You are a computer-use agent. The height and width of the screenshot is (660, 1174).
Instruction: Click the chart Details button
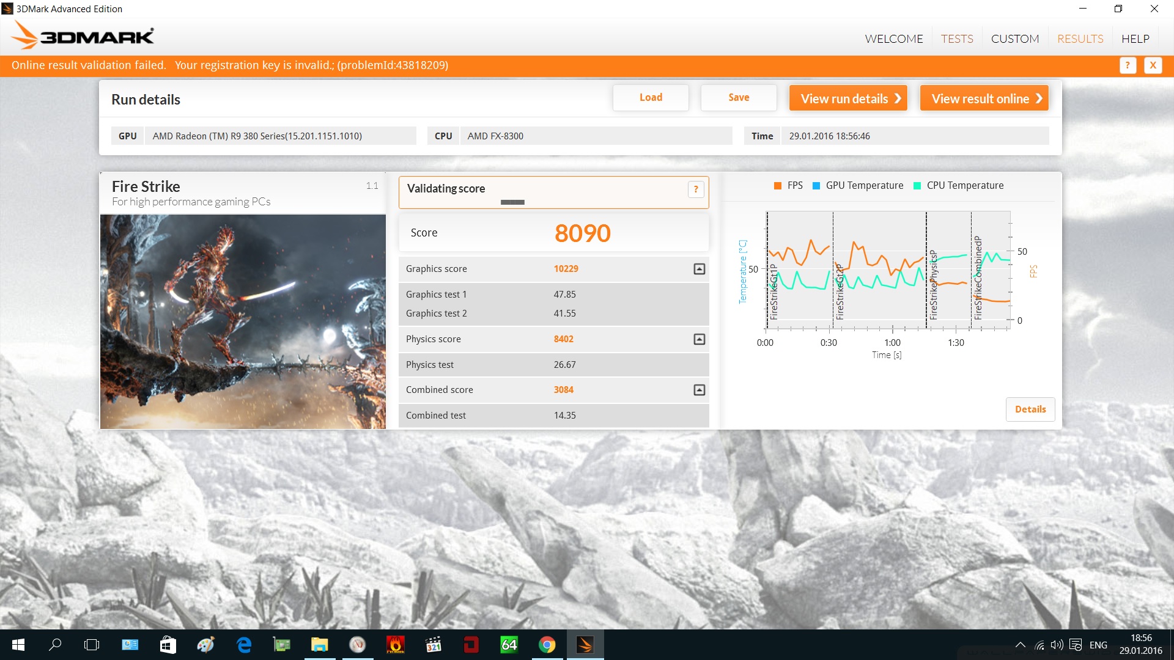pos(1030,409)
